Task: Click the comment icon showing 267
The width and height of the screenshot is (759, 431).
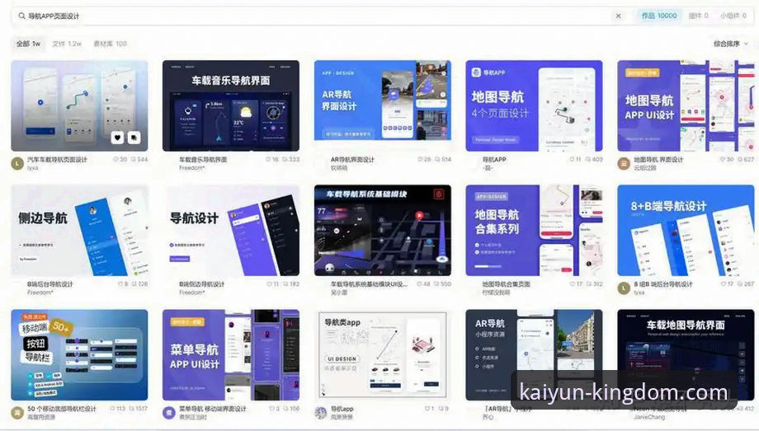Action: click(740, 284)
